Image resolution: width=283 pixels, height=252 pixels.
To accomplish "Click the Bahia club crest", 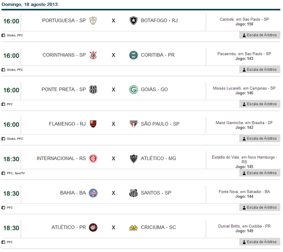I will click(x=93, y=193).
